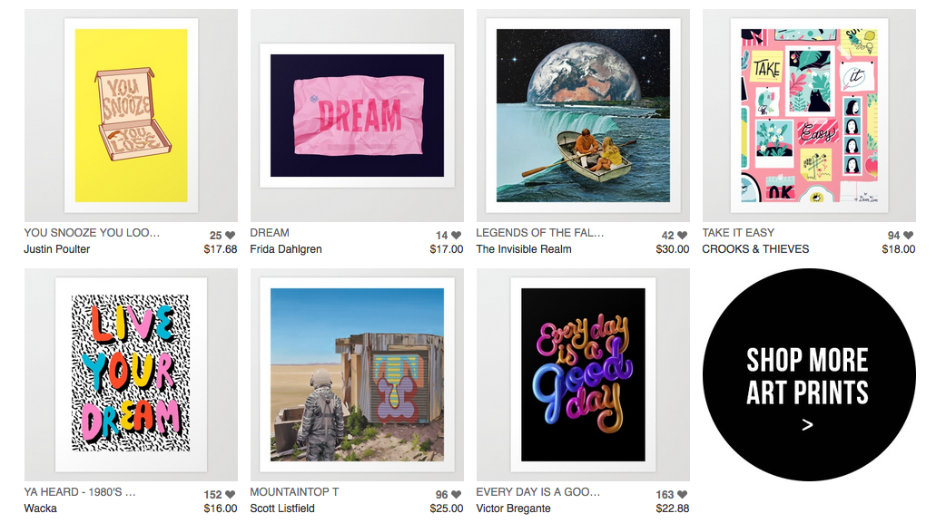The image size is (946, 523).
Task: Favorite Legends of the Fall via heart icon
Action: point(683,236)
